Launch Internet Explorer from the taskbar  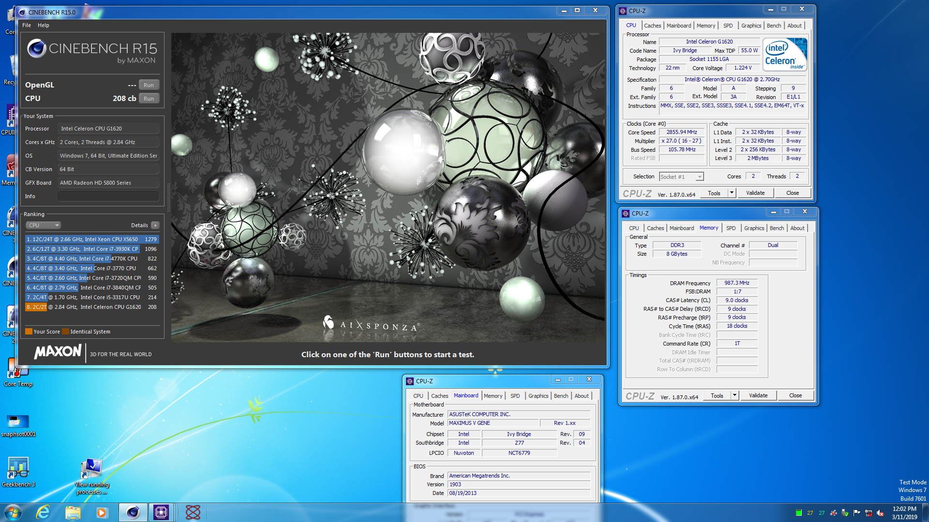point(43,512)
